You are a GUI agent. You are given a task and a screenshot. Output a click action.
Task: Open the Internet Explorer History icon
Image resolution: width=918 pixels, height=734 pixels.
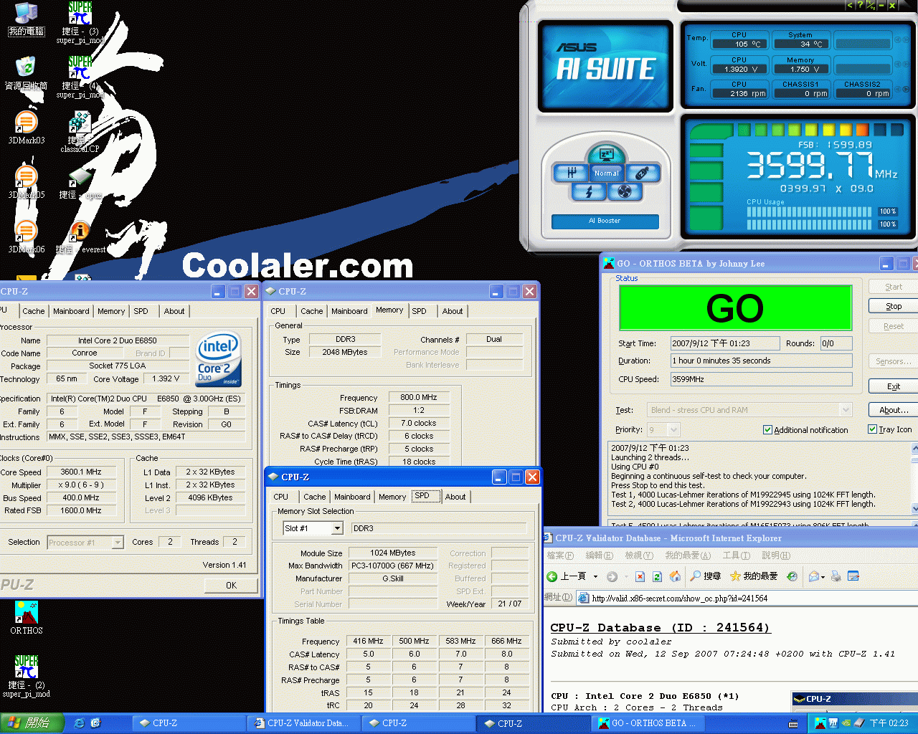[x=792, y=576]
